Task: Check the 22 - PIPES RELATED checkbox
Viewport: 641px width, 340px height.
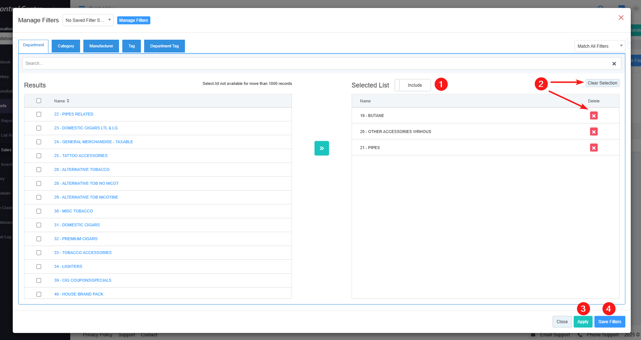Action: pyautogui.click(x=39, y=114)
